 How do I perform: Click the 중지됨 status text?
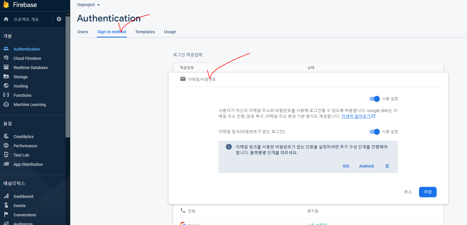pos(313,211)
